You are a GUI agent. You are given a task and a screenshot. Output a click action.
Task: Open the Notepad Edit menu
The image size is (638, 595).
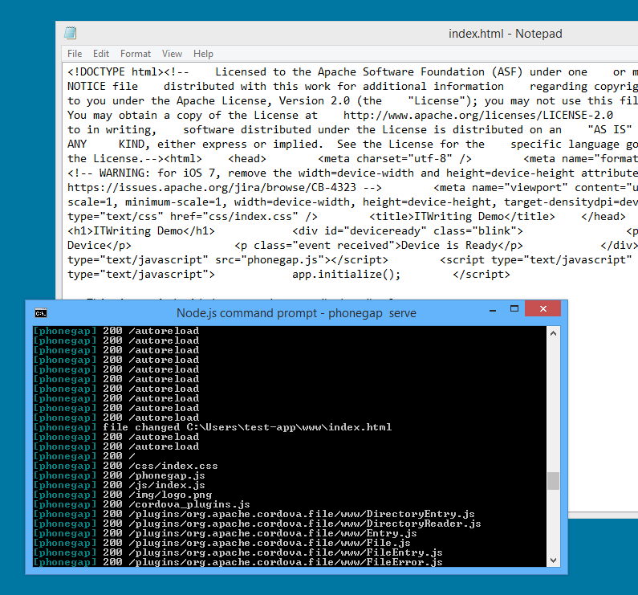[x=101, y=54]
